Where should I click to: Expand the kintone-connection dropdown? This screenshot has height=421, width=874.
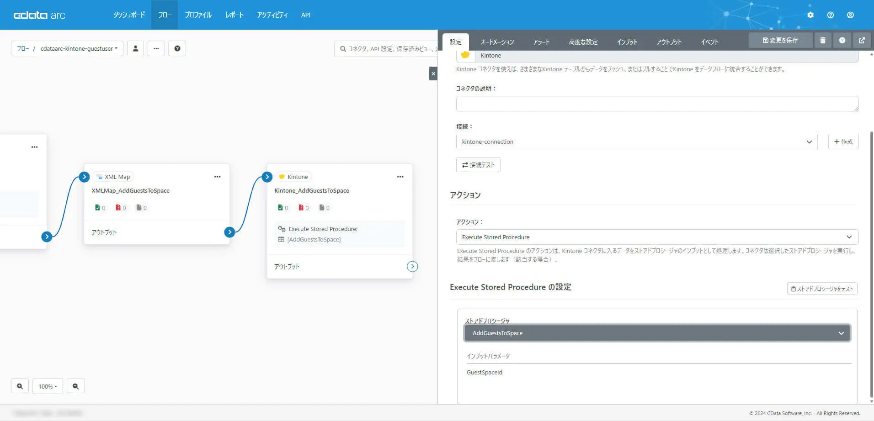pyautogui.click(x=636, y=142)
